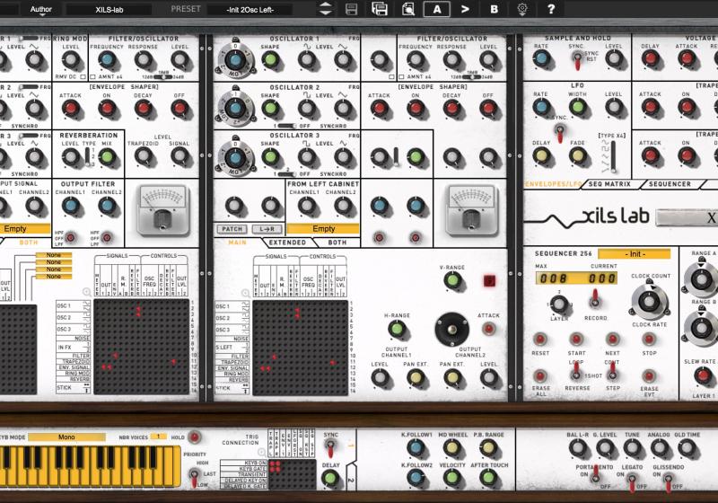Move the LFO TYPE X4 waveform slider
718x503 pixels.
click(x=612, y=155)
